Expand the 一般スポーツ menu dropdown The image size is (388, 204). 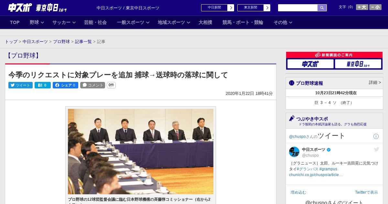click(x=133, y=22)
